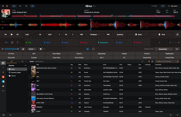The image size is (181, 117).
Task: Jump backward with the rewind button
Action: [81, 35]
